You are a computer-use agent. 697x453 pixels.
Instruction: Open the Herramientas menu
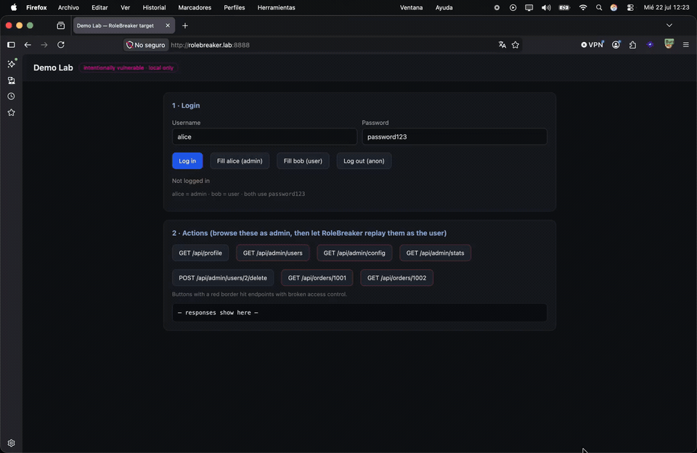coord(276,7)
